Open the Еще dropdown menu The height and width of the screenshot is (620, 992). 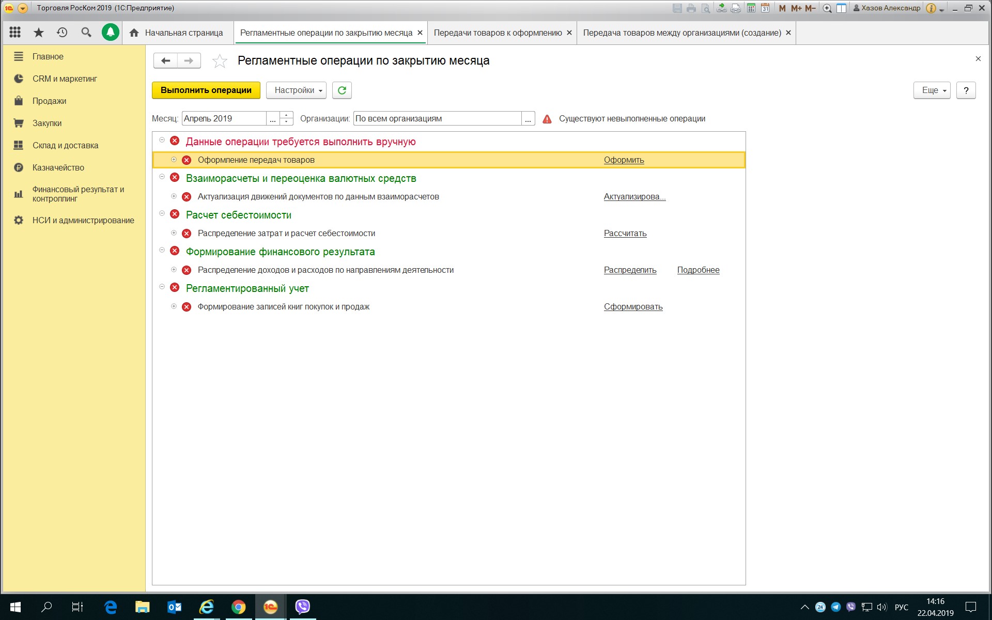(x=932, y=90)
